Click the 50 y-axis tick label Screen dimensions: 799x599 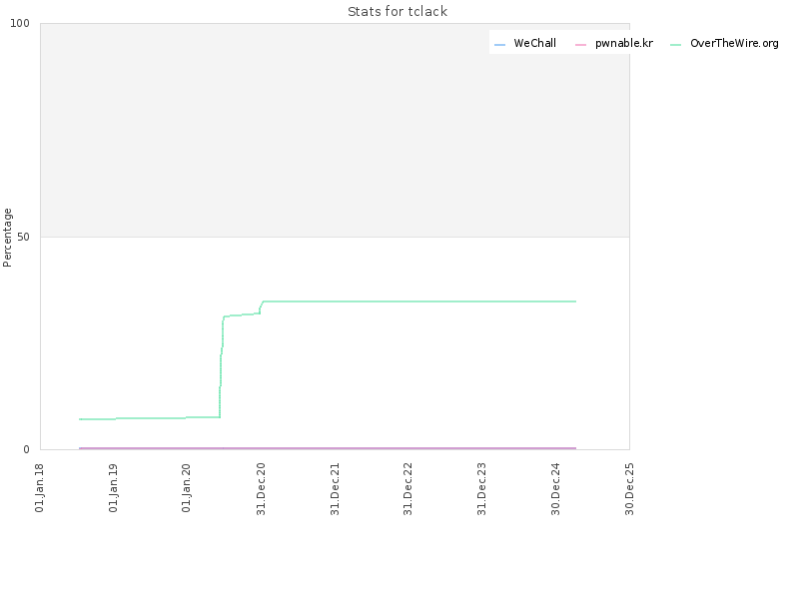23,237
